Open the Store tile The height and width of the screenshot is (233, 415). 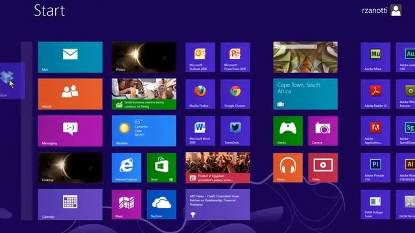point(161,168)
